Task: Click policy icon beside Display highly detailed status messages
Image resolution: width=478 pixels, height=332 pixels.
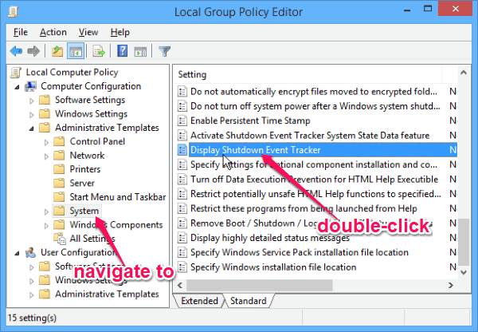Action: pyautogui.click(x=182, y=238)
